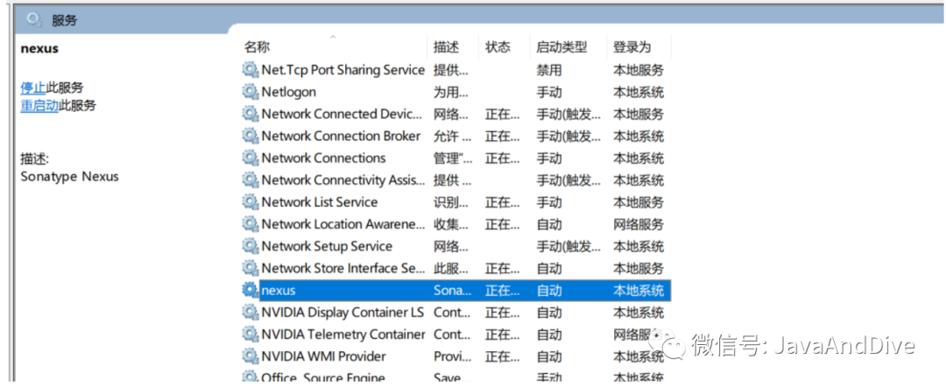
Task: Select NVIDIA Telemetry Container service row
Action: (342, 334)
